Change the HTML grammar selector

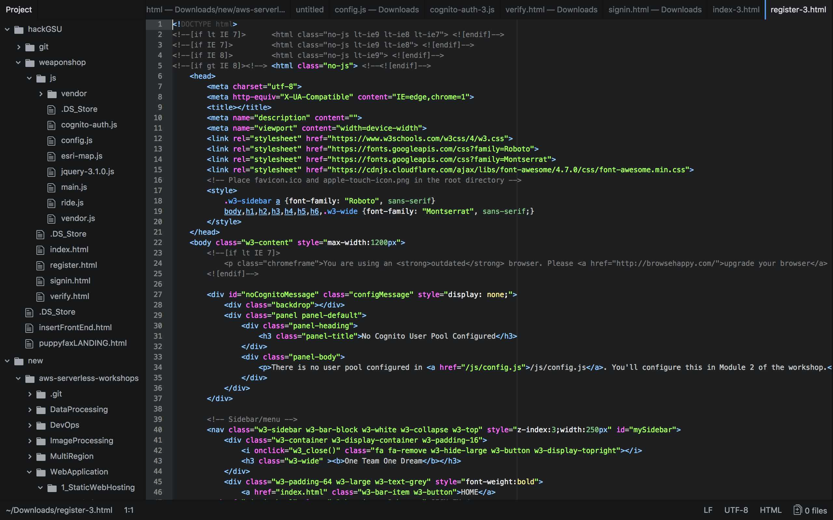770,510
